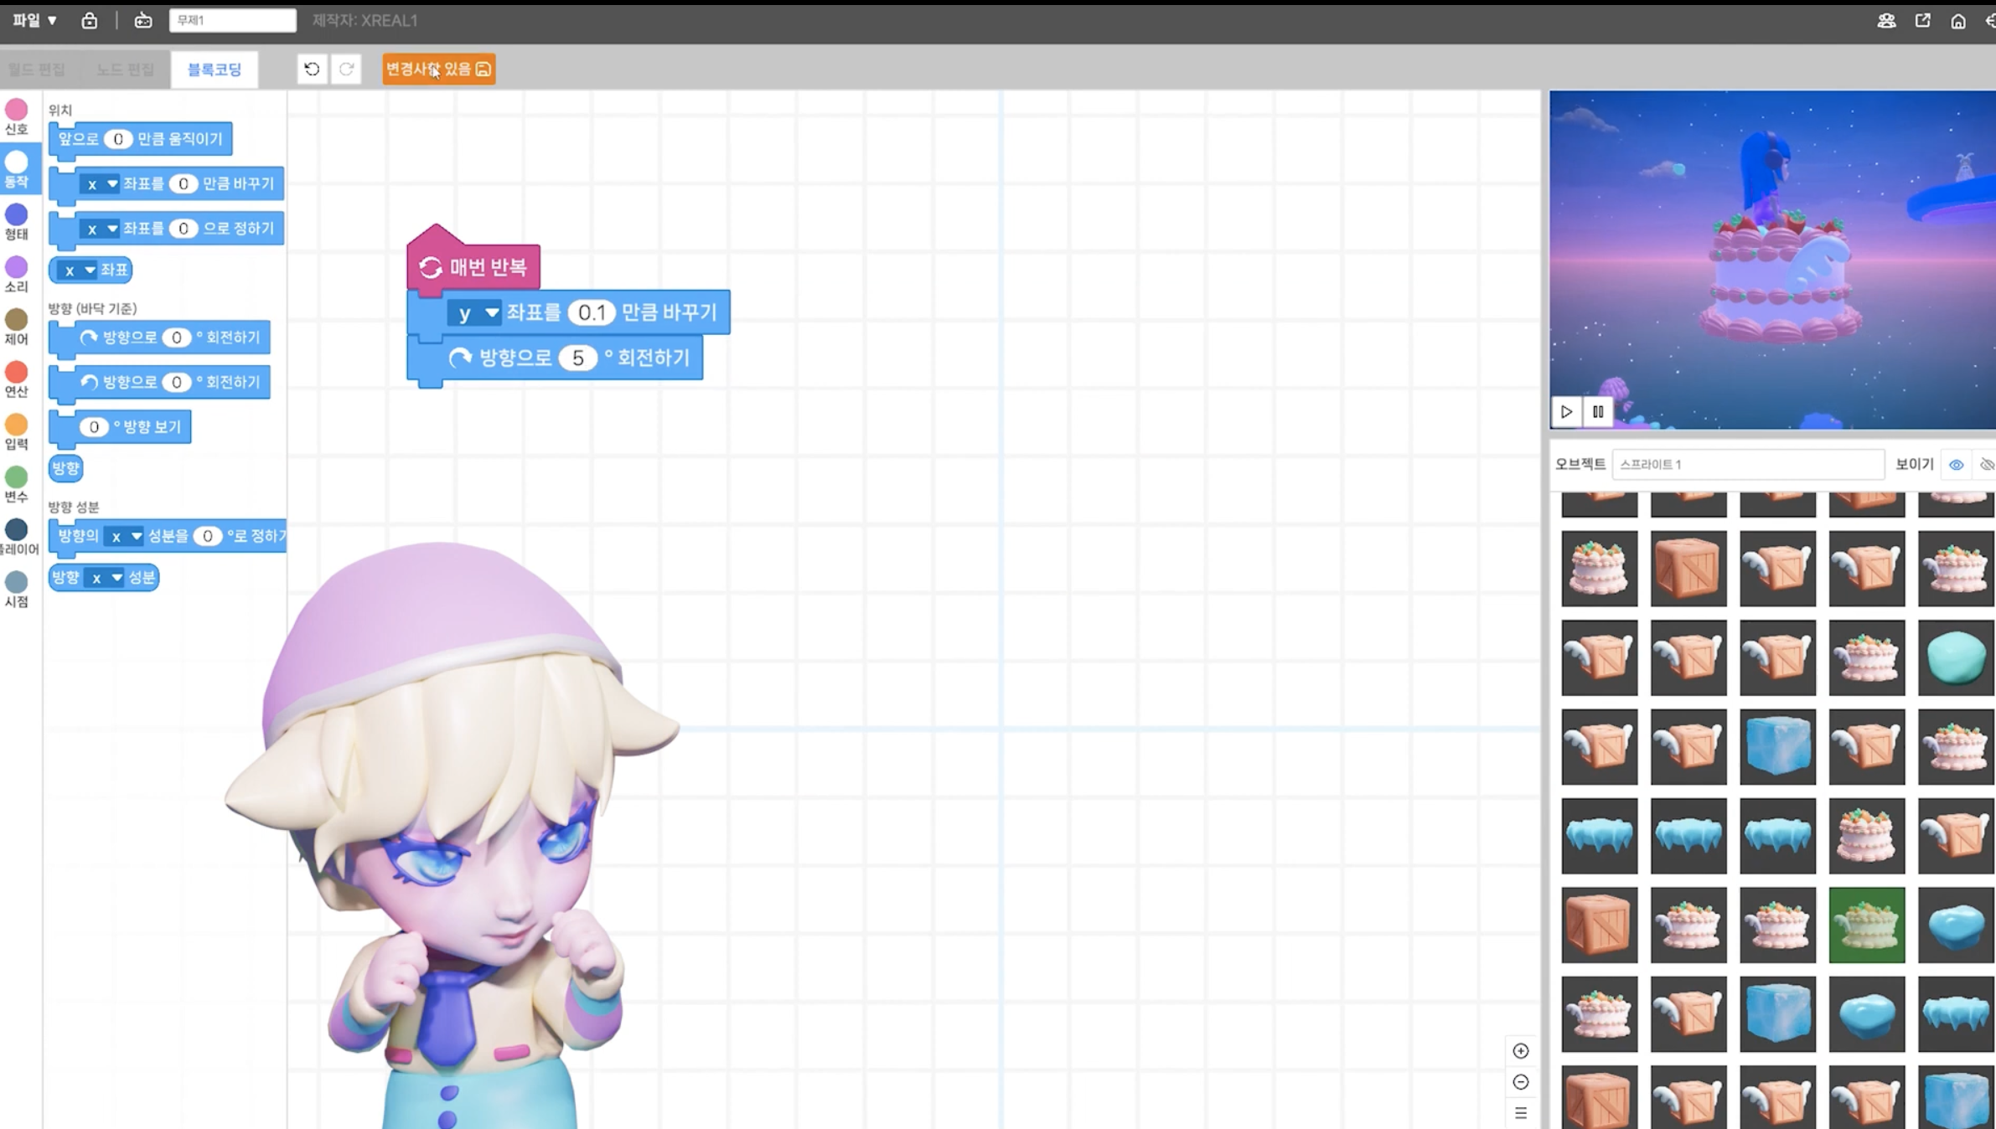Select the blue 형태 block category

click(x=17, y=222)
